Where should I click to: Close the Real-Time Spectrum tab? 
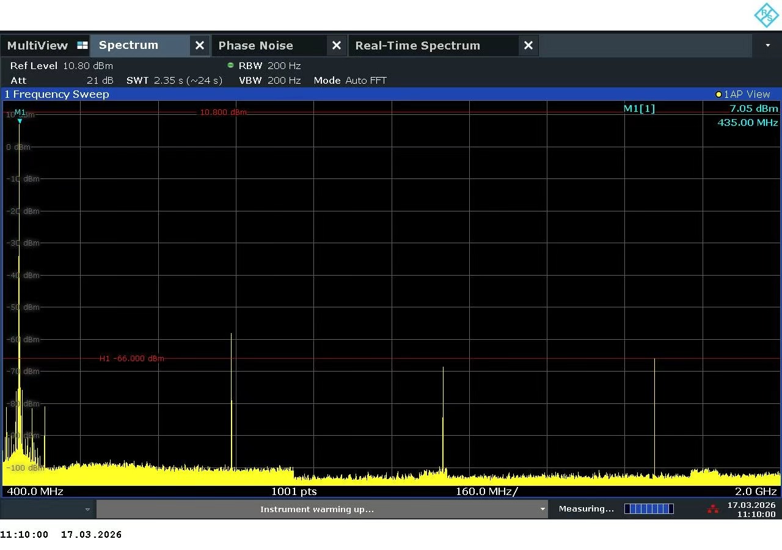coord(528,46)
